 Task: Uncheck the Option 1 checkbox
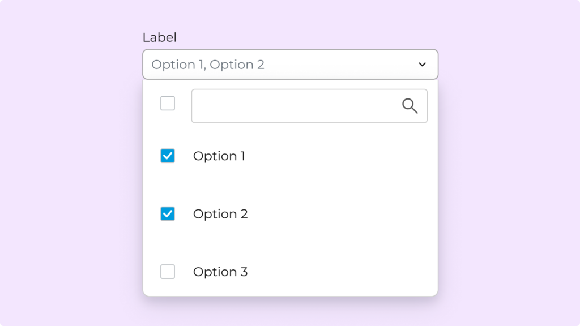tap(168, 156)
